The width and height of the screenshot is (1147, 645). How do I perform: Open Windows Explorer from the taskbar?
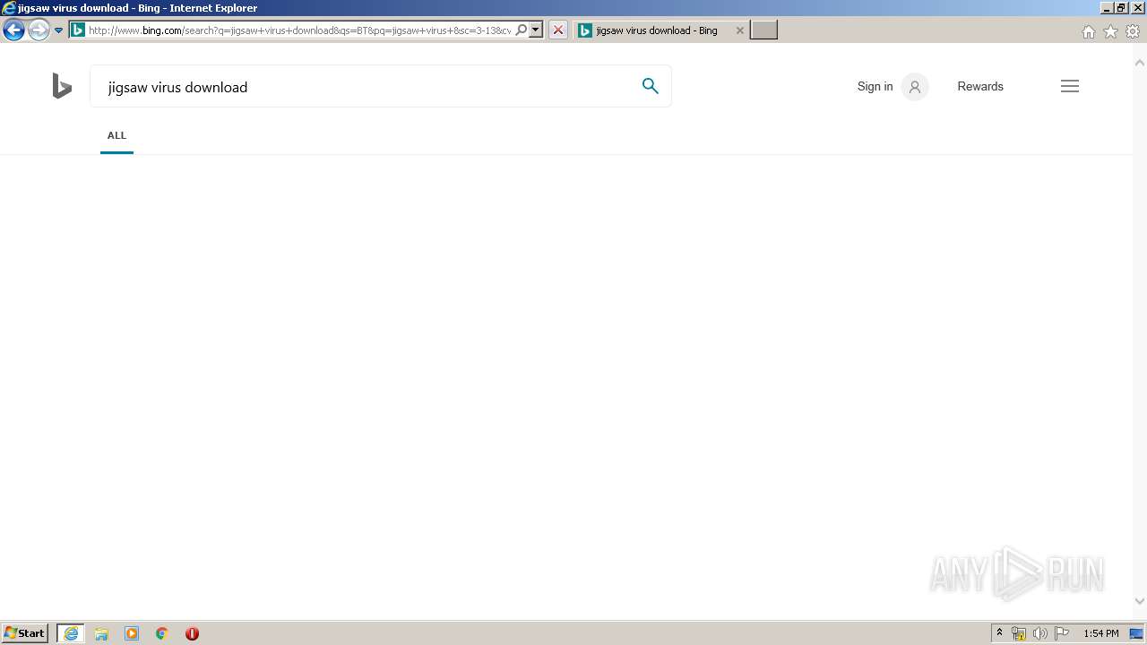tap(101, 633)
